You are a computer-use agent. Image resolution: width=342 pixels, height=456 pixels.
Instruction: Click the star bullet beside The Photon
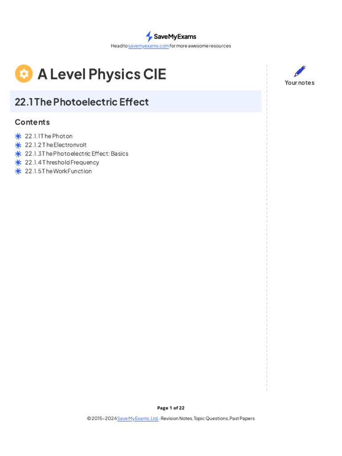(x=18, y=136)
